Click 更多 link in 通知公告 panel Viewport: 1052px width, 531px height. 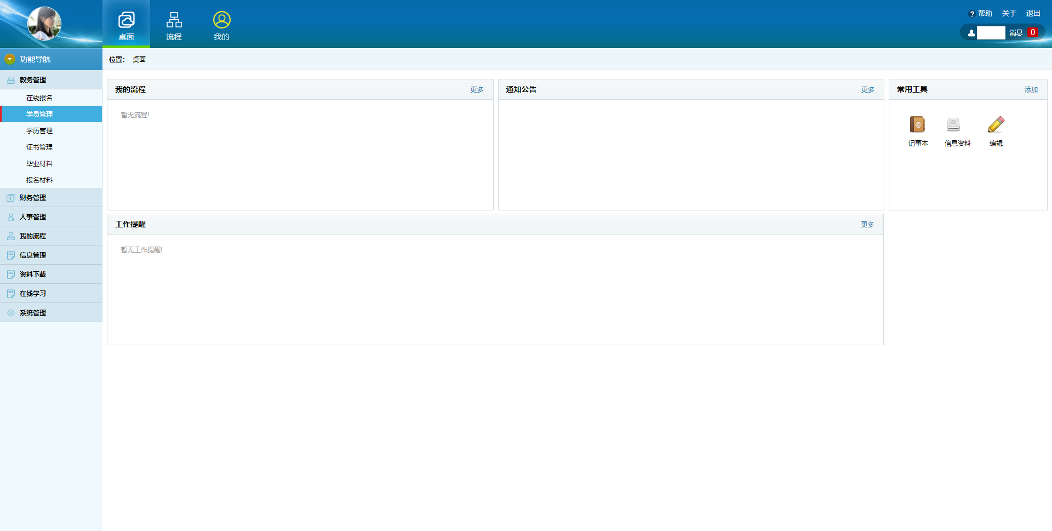(x=868, y=90)
